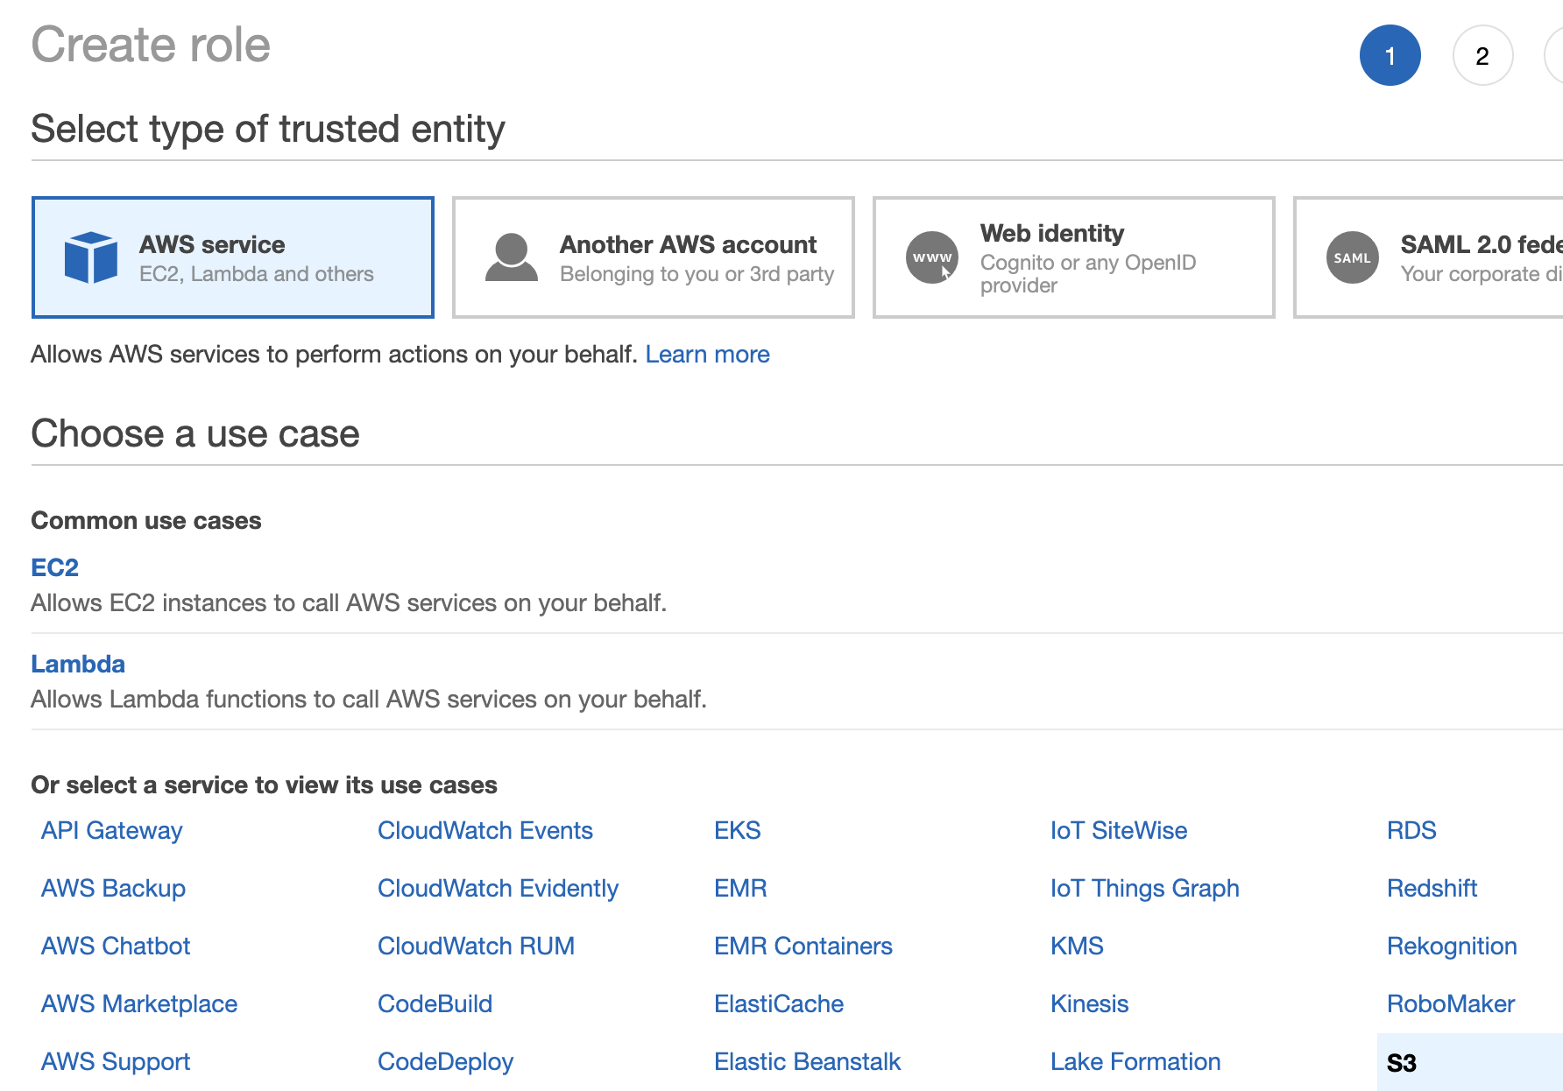1563x1091 pixels.
Task: Click the Rekognition service link
Action: coord(1453,946)
